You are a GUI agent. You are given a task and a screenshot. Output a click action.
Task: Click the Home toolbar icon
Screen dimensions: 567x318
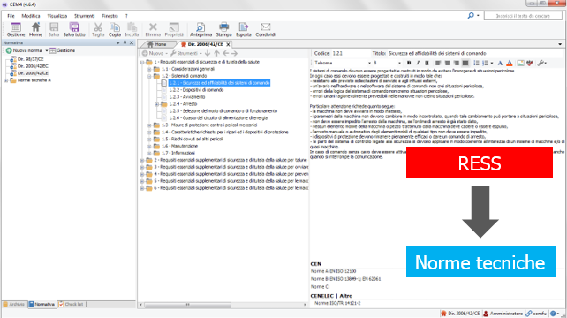coord(35,30)
